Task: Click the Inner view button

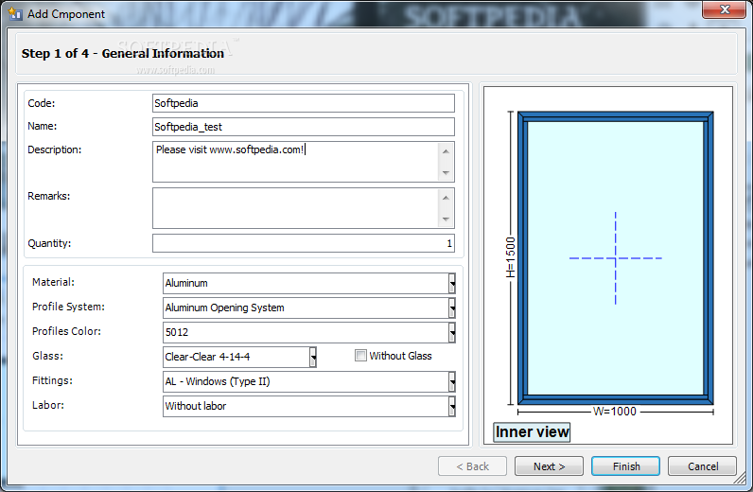Action: [x=532, y=432]
